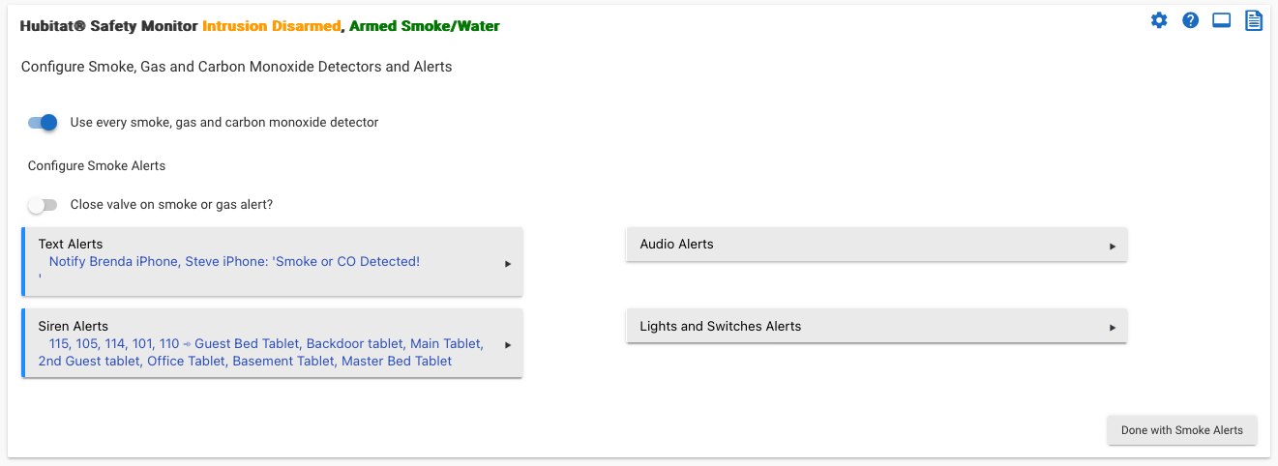Image resolution: width=1278 pixels, height=466 pixels.
Task: Click Done with Smoke Alerts button
Action: point(1182,430)
